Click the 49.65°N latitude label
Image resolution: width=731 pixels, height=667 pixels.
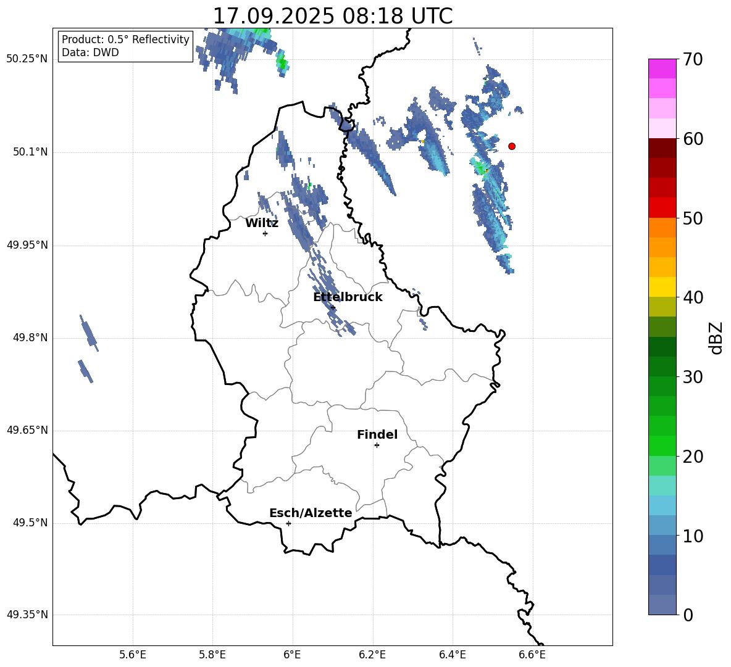coord(27,430)
